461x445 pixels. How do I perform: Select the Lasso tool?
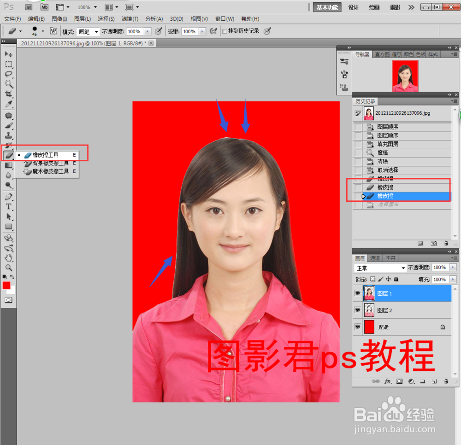(x=8, y=74)
